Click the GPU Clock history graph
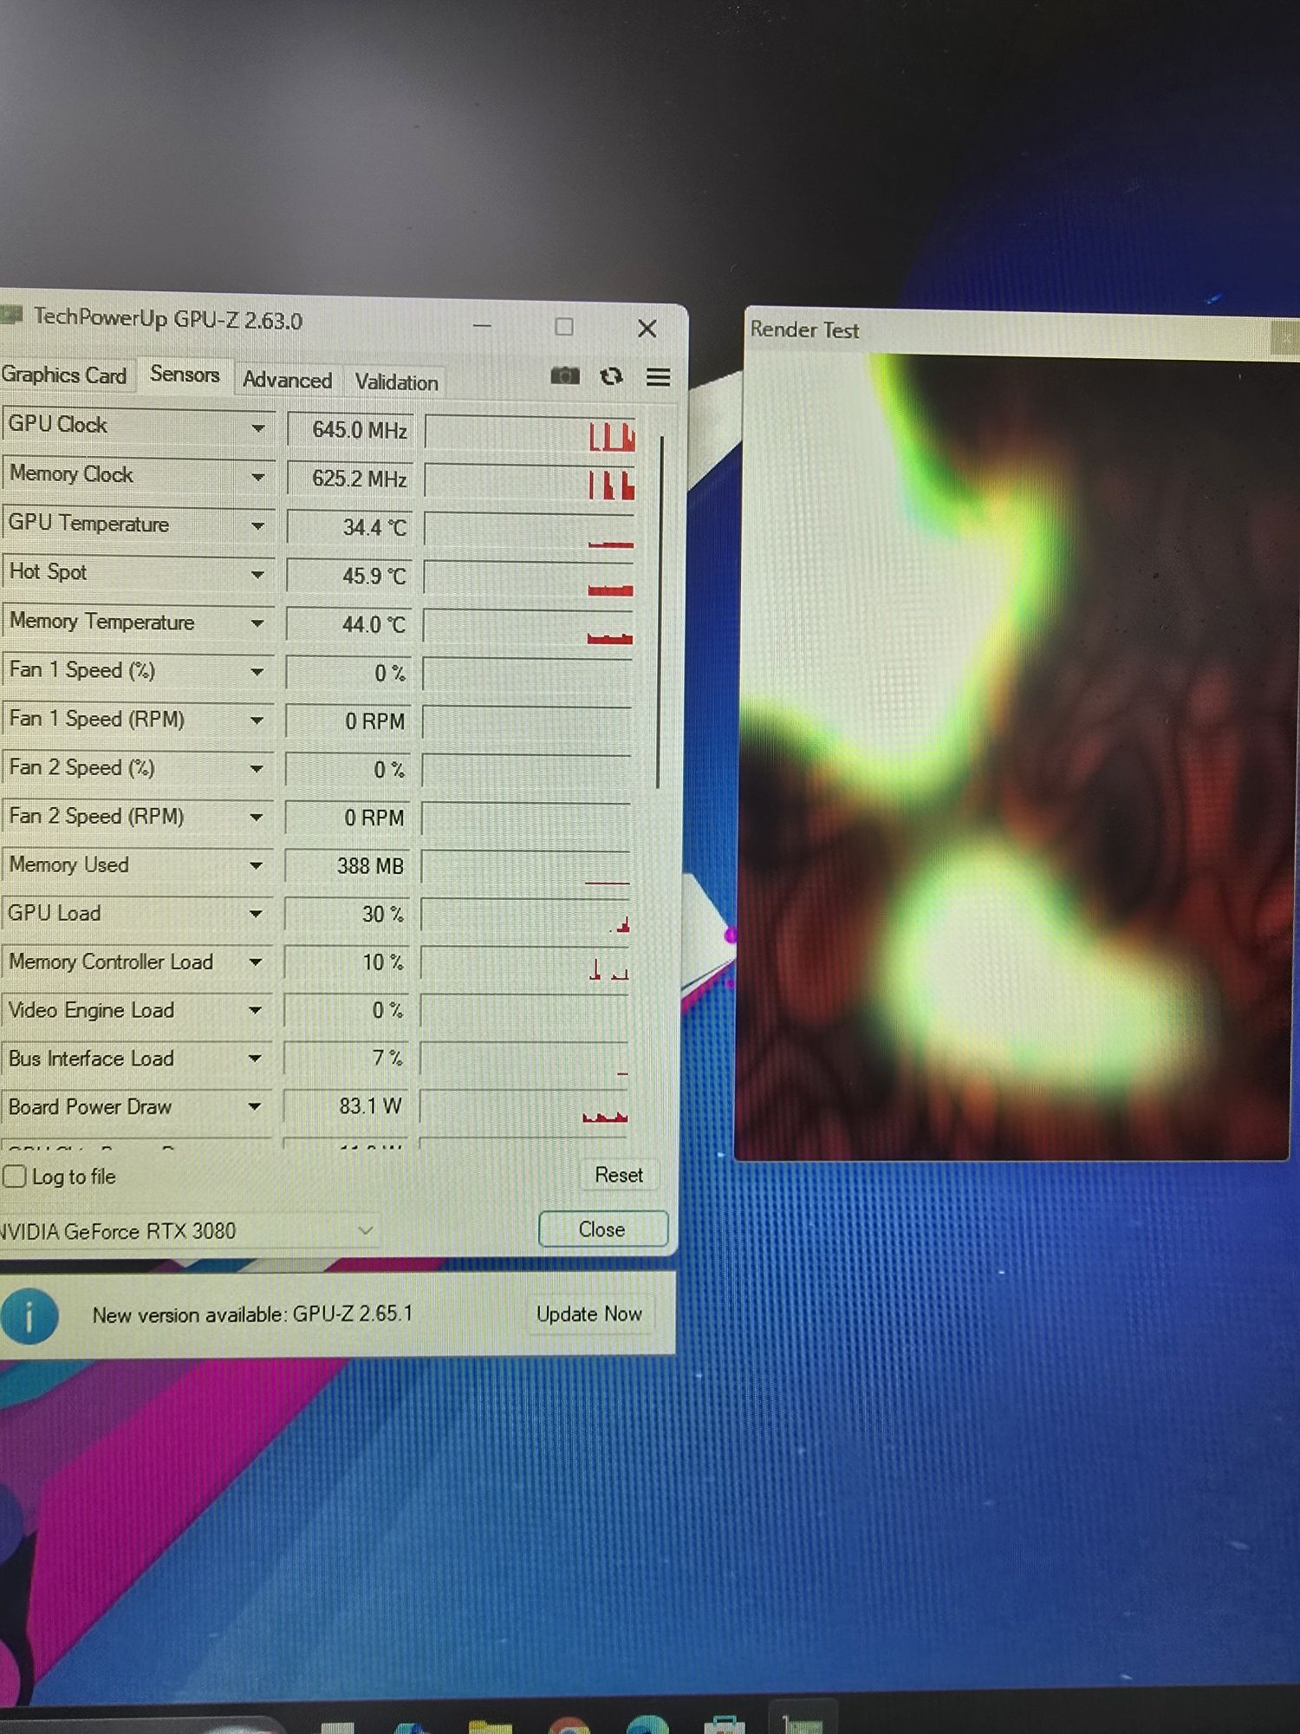 click(x=530, y=433)
